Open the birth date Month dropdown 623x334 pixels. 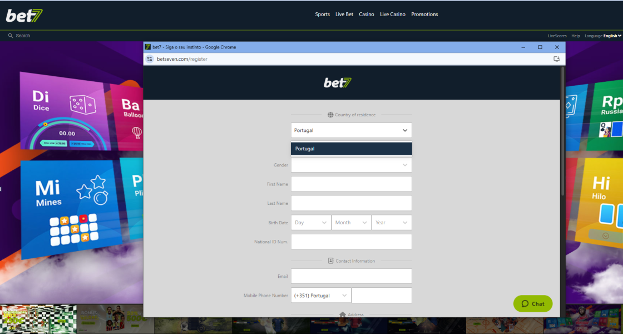coord(351,223)
